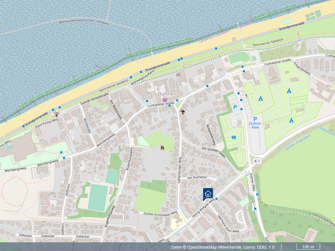Screen dimensions: 335x251
Task: Open the OpenStreetMap Mitwirkende attribution
Action: [214, 247]
